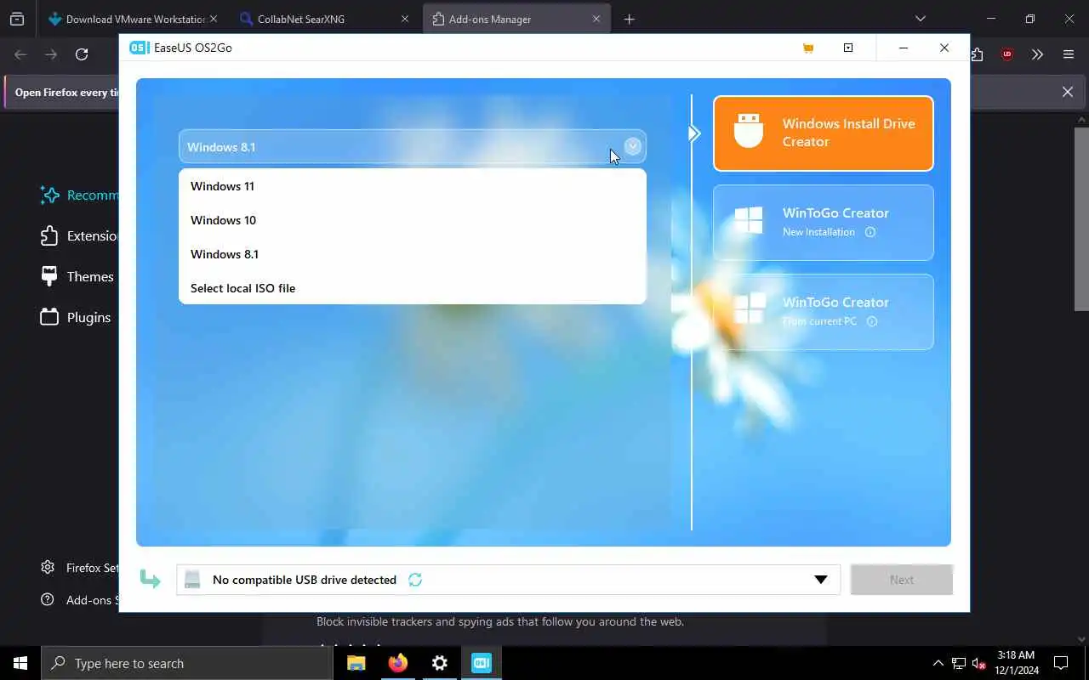The width and height of the screenshot is (1089, 680).
Task: Minimize the EaseUS OS2Go window
Action: (x=904, y=48)
